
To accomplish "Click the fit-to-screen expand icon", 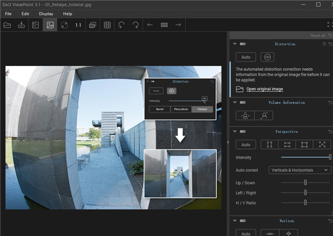I will [64, 25].
